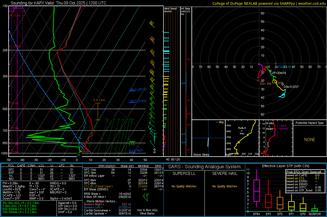The height and width of the screenshot is (217, 327).
Task: Click the green NONTOR box plot
Action: 315,208
